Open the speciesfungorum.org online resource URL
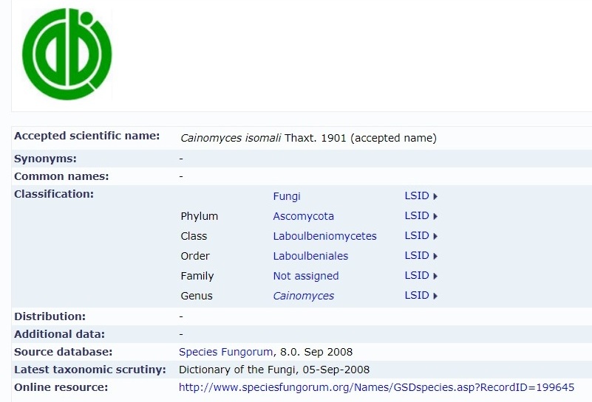592x402 pixels. click(376, 387)
